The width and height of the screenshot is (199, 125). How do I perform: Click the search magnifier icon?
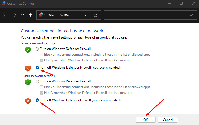click(x=191, y=15)
